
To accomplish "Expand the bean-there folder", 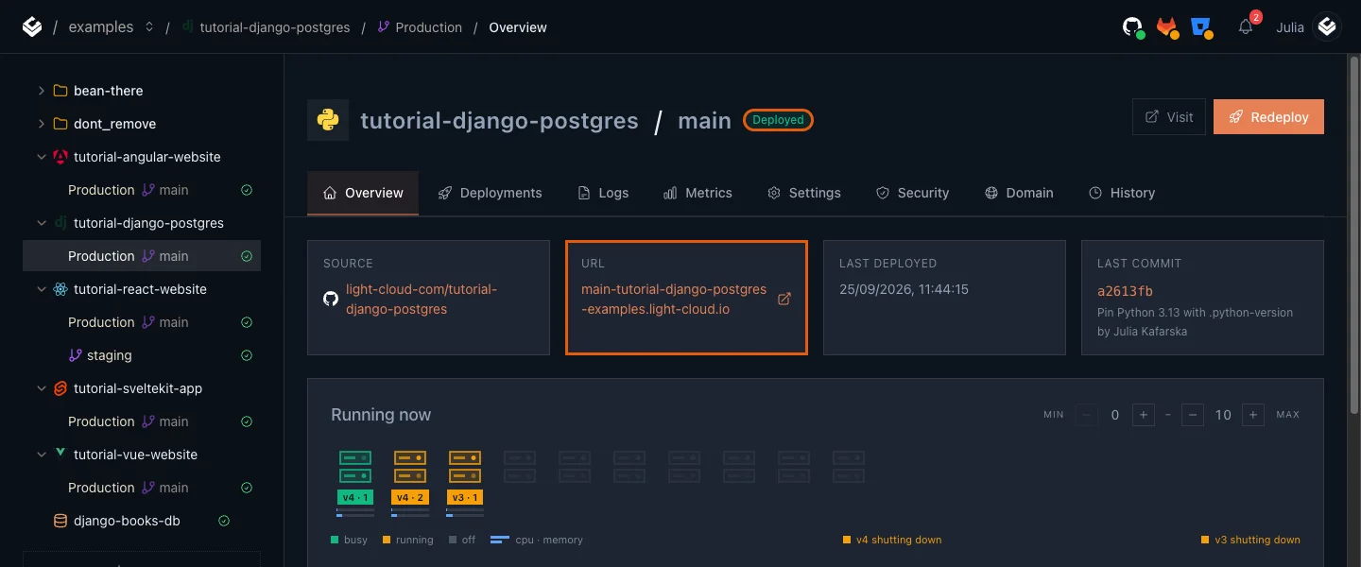I will (41, 91).
